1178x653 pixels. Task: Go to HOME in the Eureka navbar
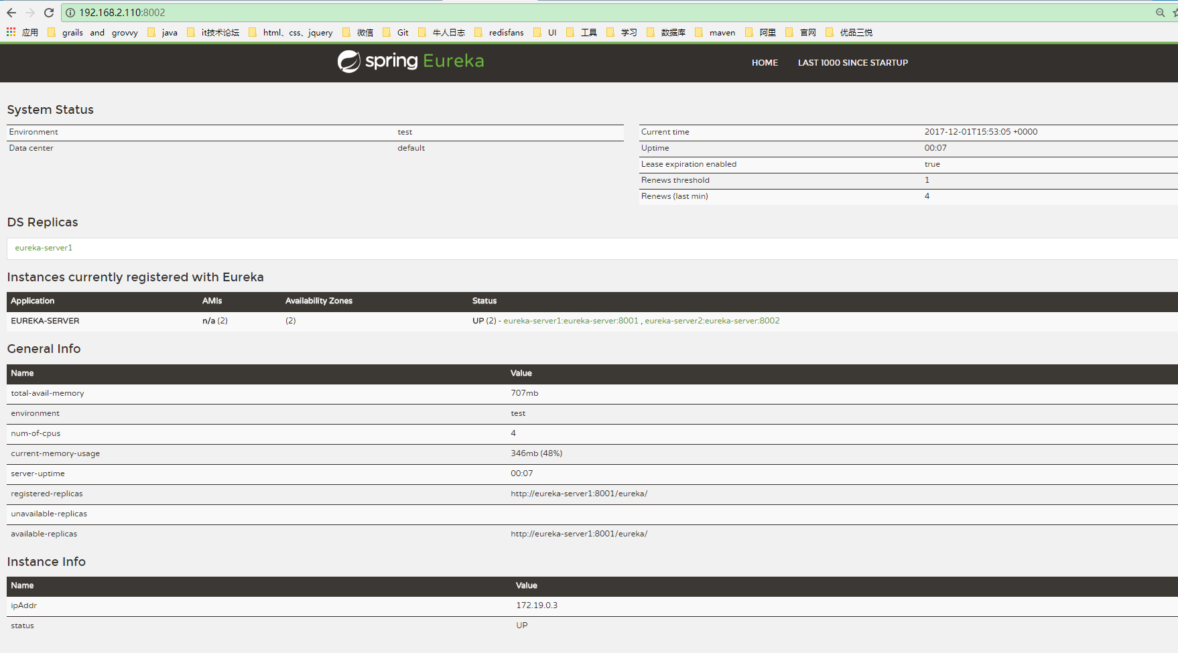765,62
